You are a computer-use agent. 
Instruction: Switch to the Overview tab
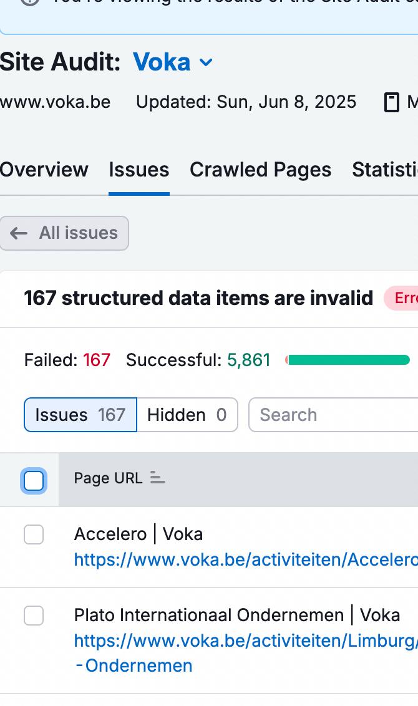click(44, 170)
